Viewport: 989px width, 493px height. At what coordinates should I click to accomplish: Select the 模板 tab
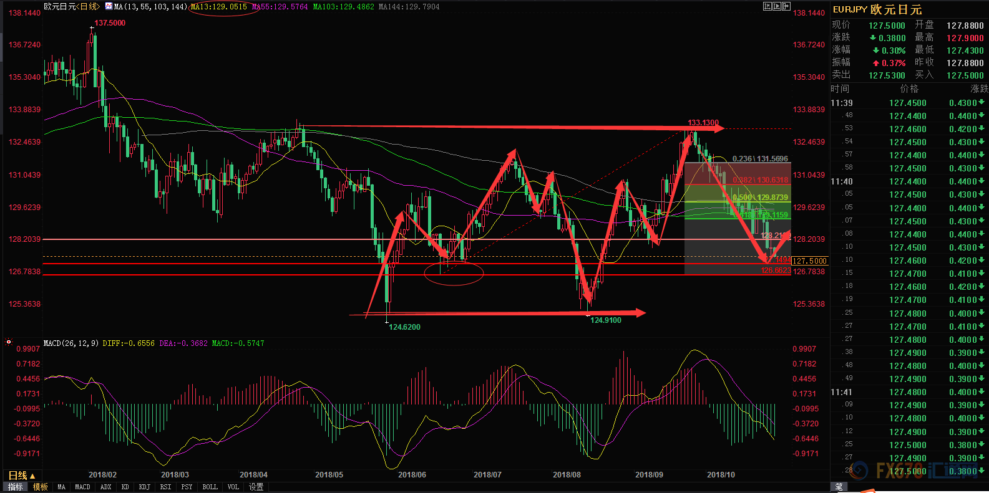tap(41, 487)
